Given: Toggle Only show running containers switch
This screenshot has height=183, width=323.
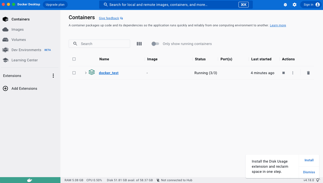Looking at the screenshot, I should (155, 44).
